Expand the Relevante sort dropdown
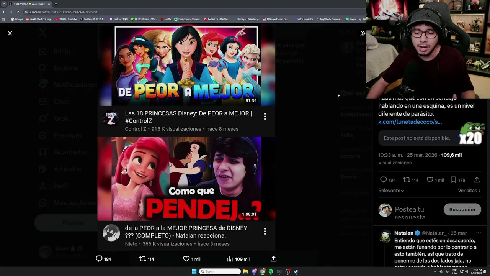 (x=391, y=191)
